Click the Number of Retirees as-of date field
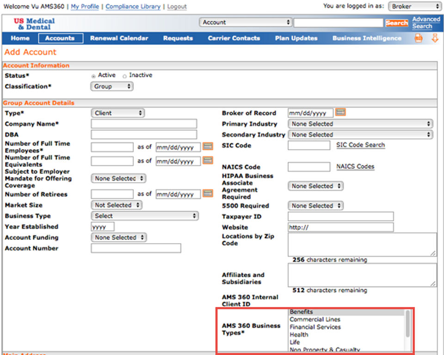 178,194
